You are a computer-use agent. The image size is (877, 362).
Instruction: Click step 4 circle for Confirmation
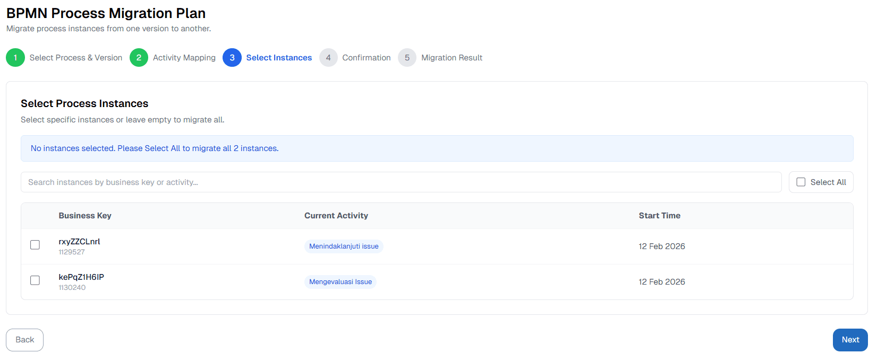328,58
